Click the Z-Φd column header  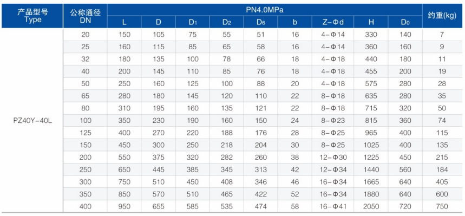[x=333, y=22]
